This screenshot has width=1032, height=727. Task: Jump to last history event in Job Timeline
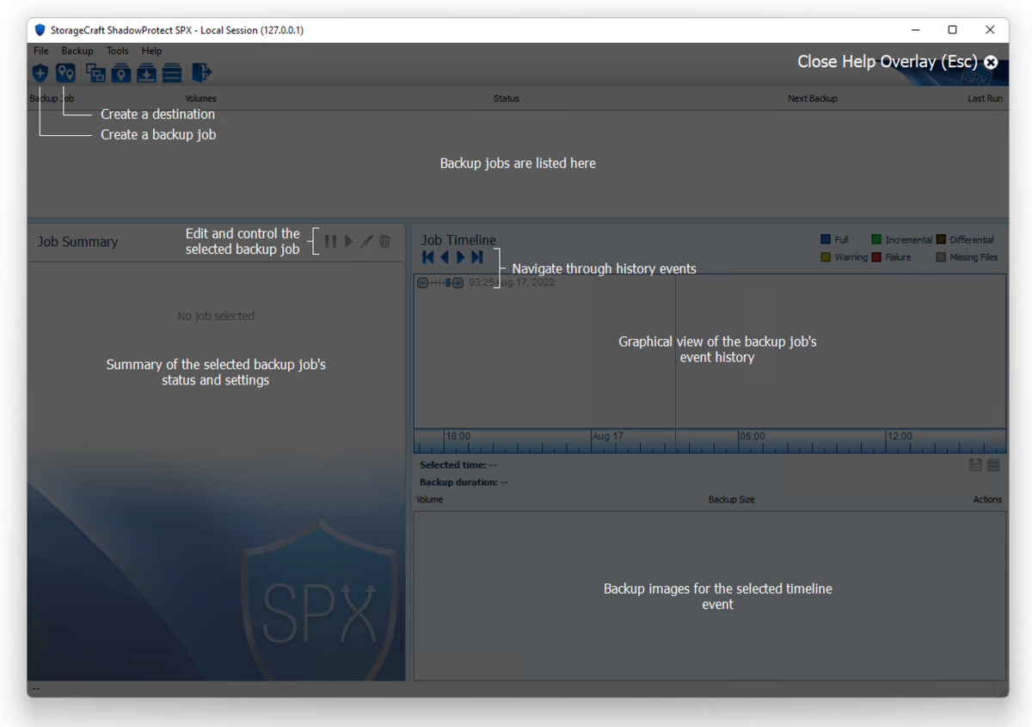(x=476, y=257)
